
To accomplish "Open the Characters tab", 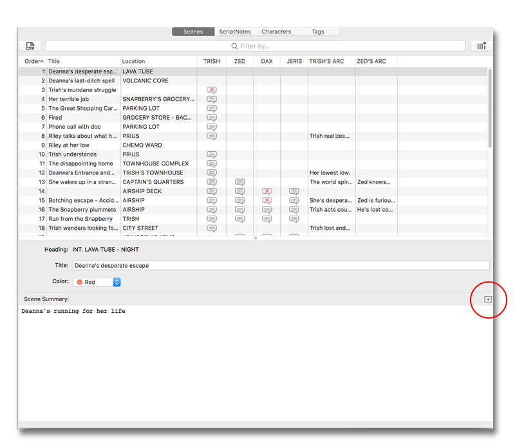I will tap(276, 32).
